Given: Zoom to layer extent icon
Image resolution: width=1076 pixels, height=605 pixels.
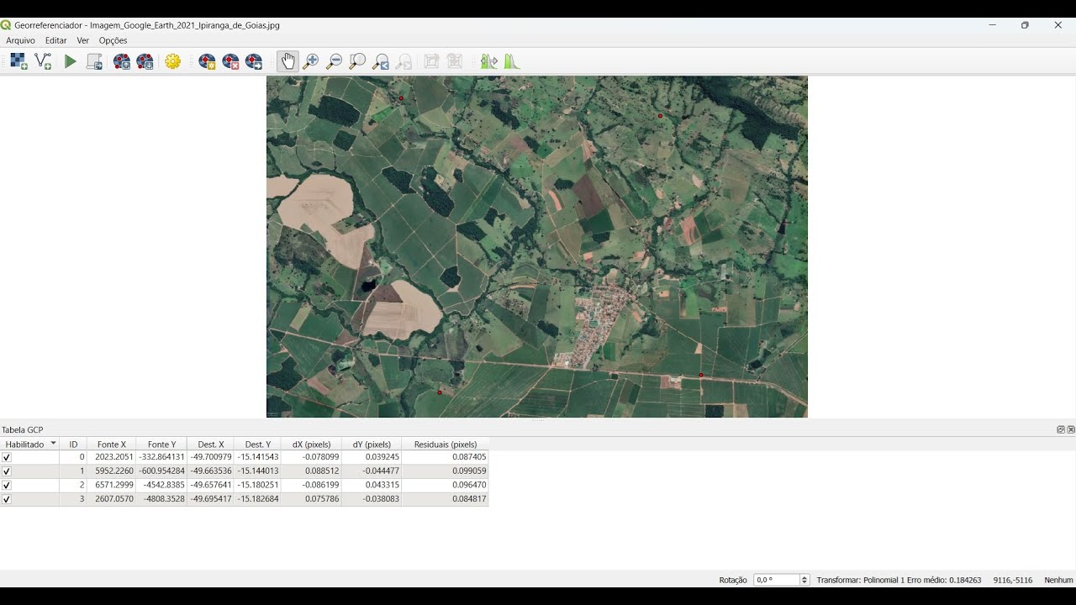Looking at the screenshot, I should point(357,61).
